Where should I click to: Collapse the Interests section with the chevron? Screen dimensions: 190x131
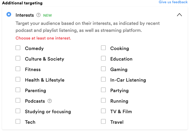pyautogui.click(x=179, y=15)
